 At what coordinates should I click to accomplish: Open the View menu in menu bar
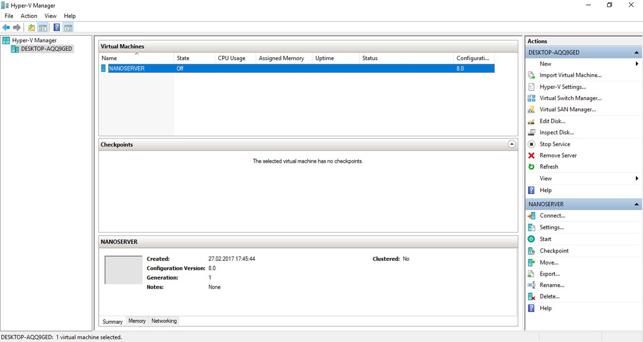(51, 16)
